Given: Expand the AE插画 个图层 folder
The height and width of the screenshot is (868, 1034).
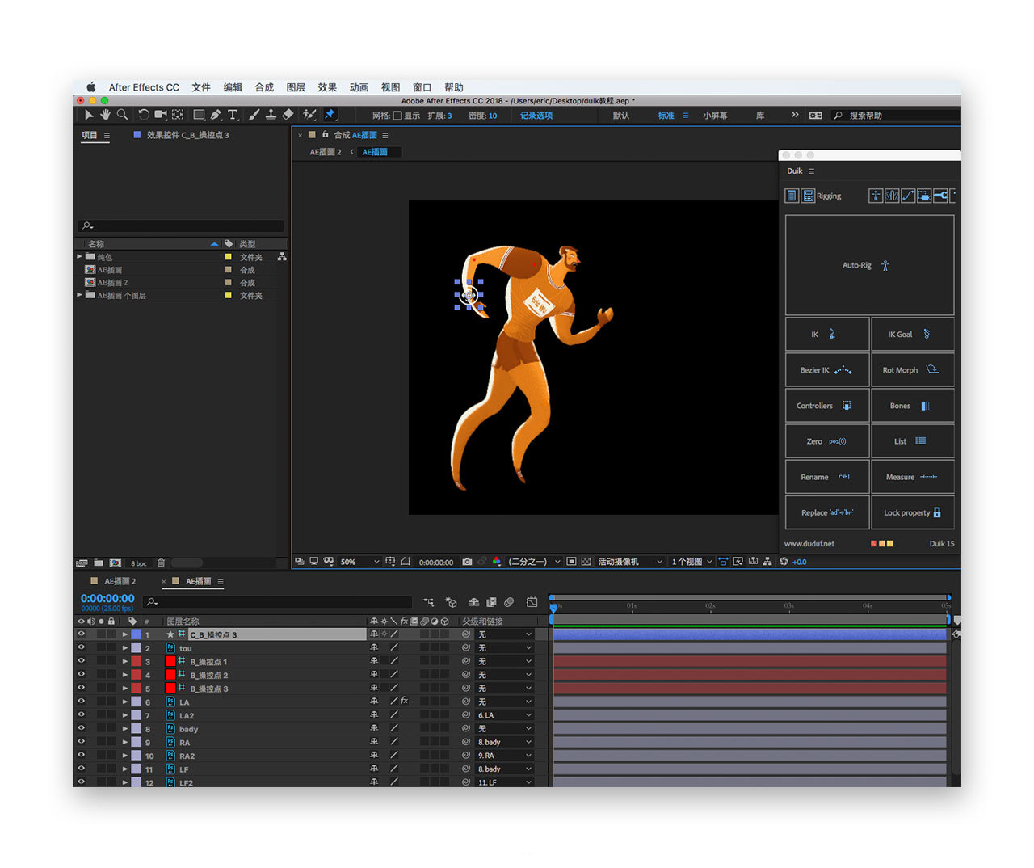Looking at the screenshot, I should coord(80,295).
